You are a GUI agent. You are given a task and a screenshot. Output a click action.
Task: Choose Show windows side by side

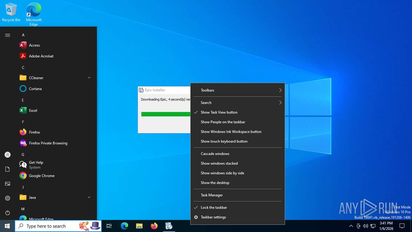[238, 173]
